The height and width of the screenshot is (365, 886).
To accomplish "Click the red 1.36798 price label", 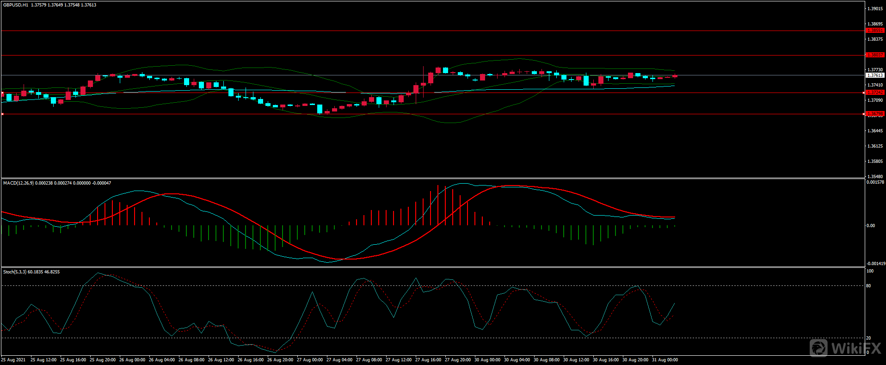I will coord(874,114).
